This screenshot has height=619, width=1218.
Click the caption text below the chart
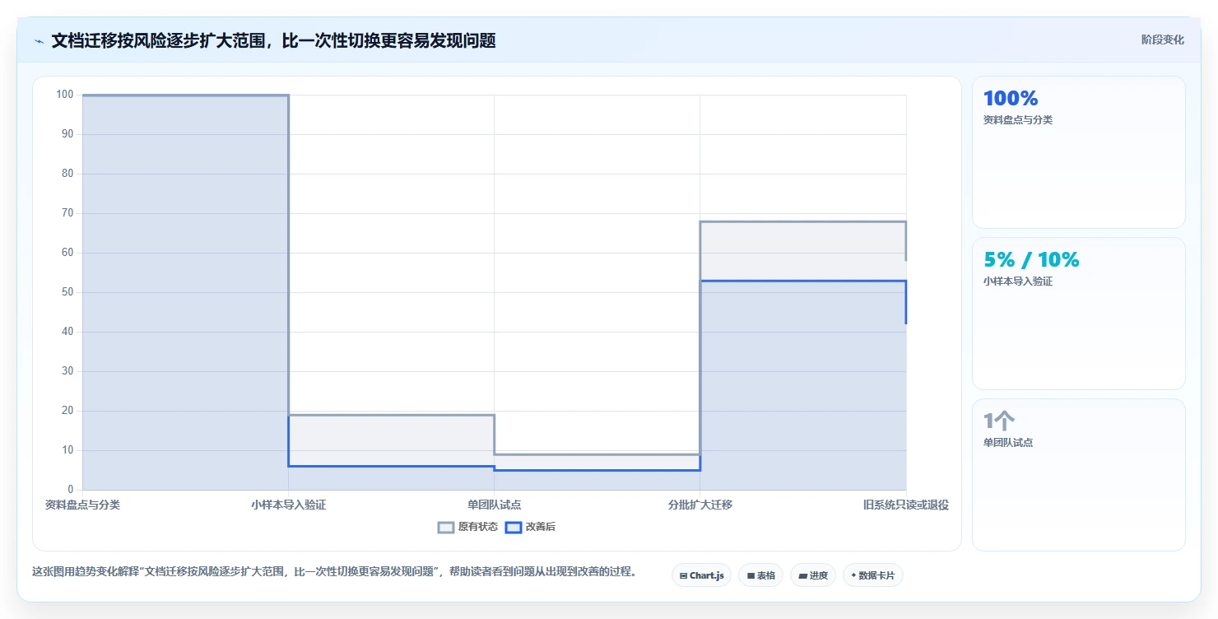point(334,571)
